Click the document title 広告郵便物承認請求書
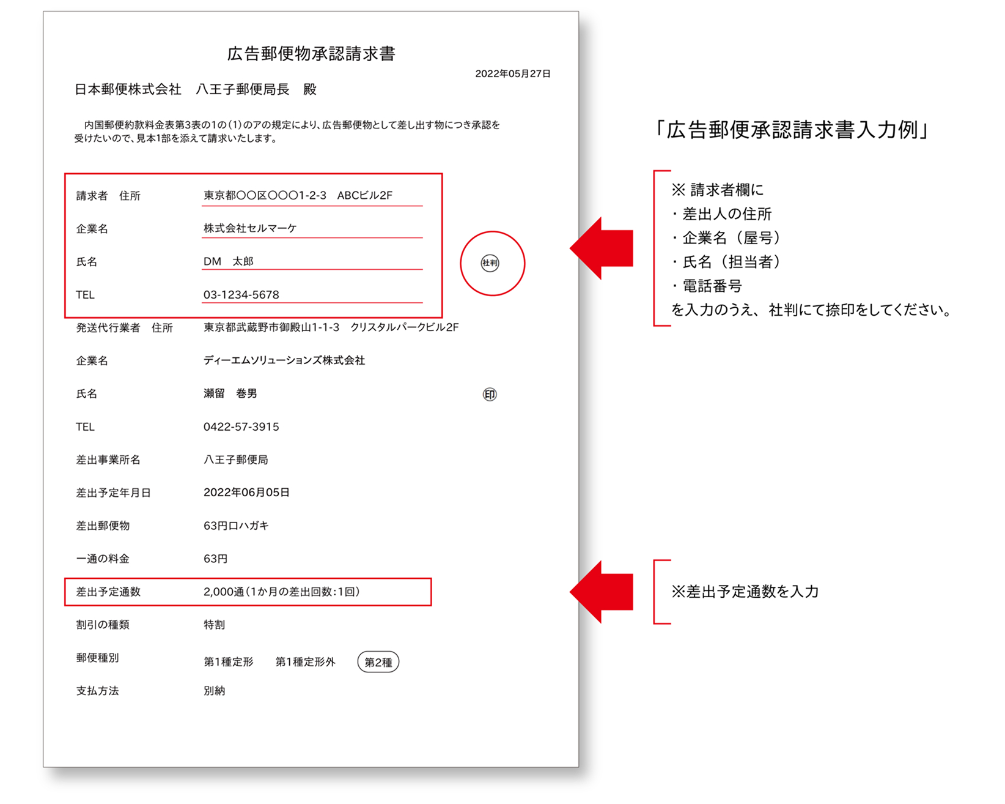 tap(312, 53)
